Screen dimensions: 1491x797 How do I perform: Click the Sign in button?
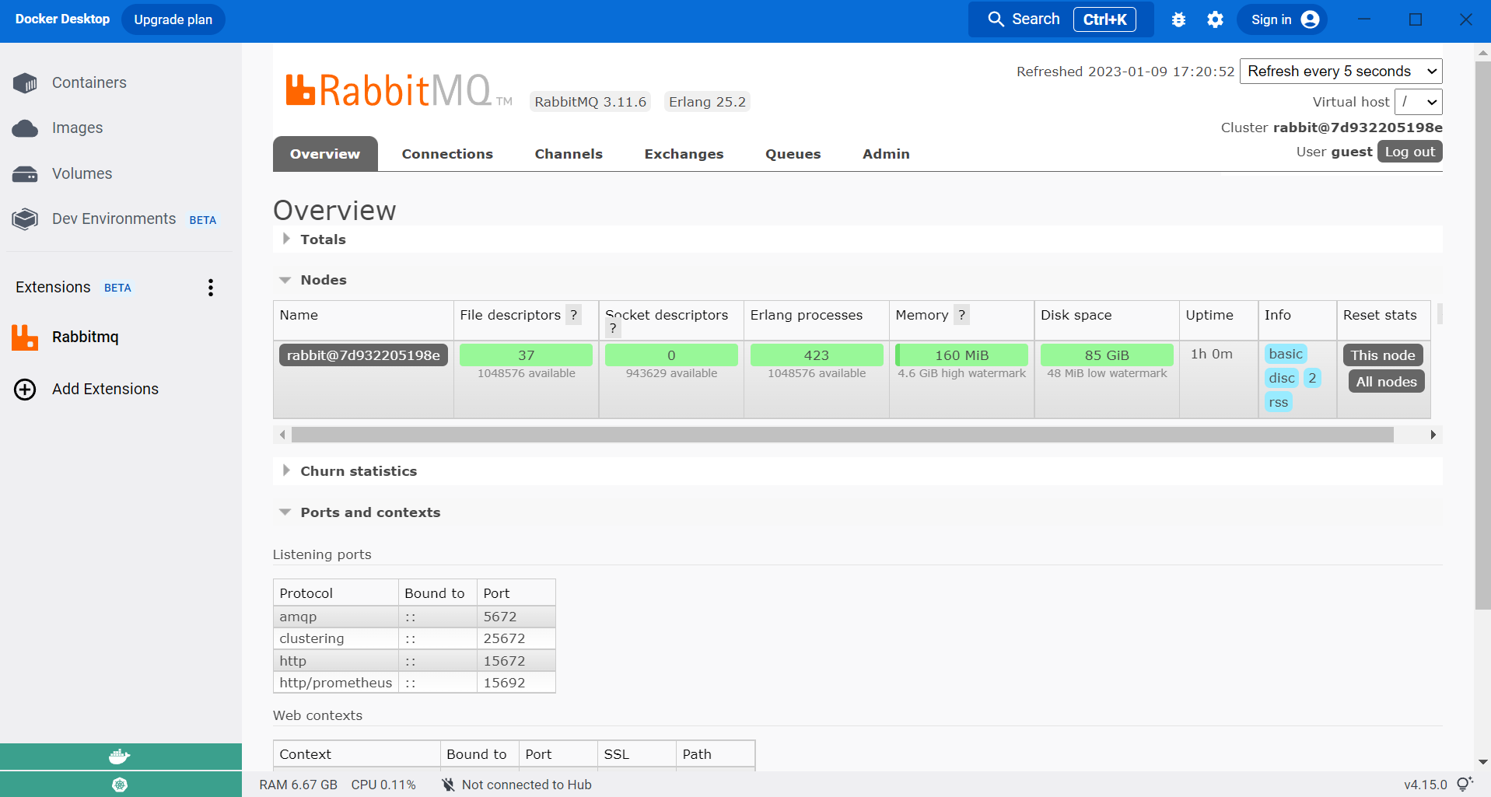click(x=1282, y=19)
